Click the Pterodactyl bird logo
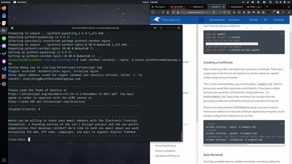292x164 pixels. click(x=157, y=19)
